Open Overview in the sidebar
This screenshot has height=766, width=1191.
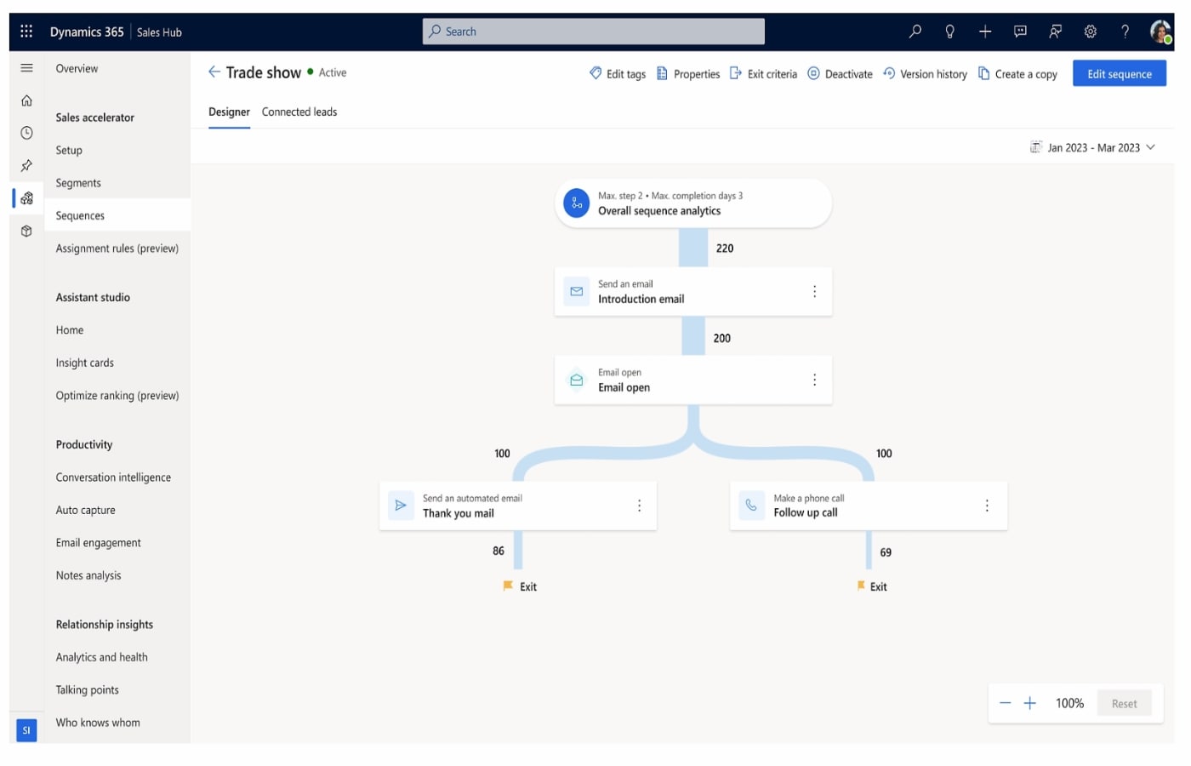pyautogui.click(x=77, y=68)
